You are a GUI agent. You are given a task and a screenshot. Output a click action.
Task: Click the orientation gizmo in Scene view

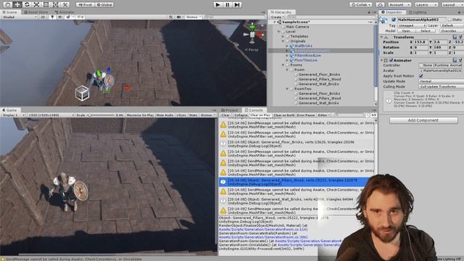(252, 34)
